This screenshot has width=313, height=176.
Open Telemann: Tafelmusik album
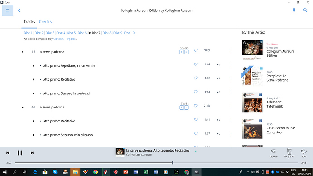click(x=275, y=104)
